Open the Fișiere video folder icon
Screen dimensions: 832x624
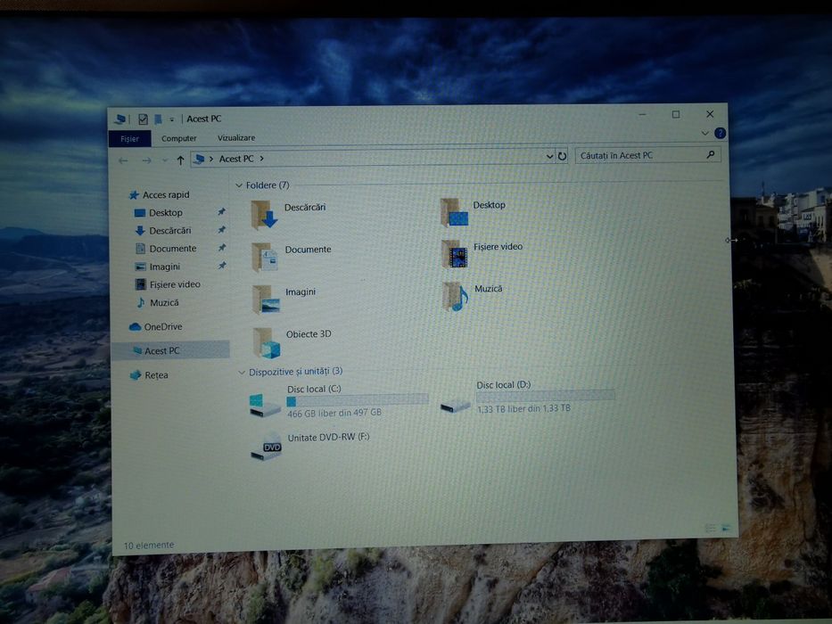point(455,254)
